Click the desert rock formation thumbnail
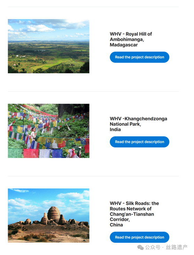 (48, 215)
